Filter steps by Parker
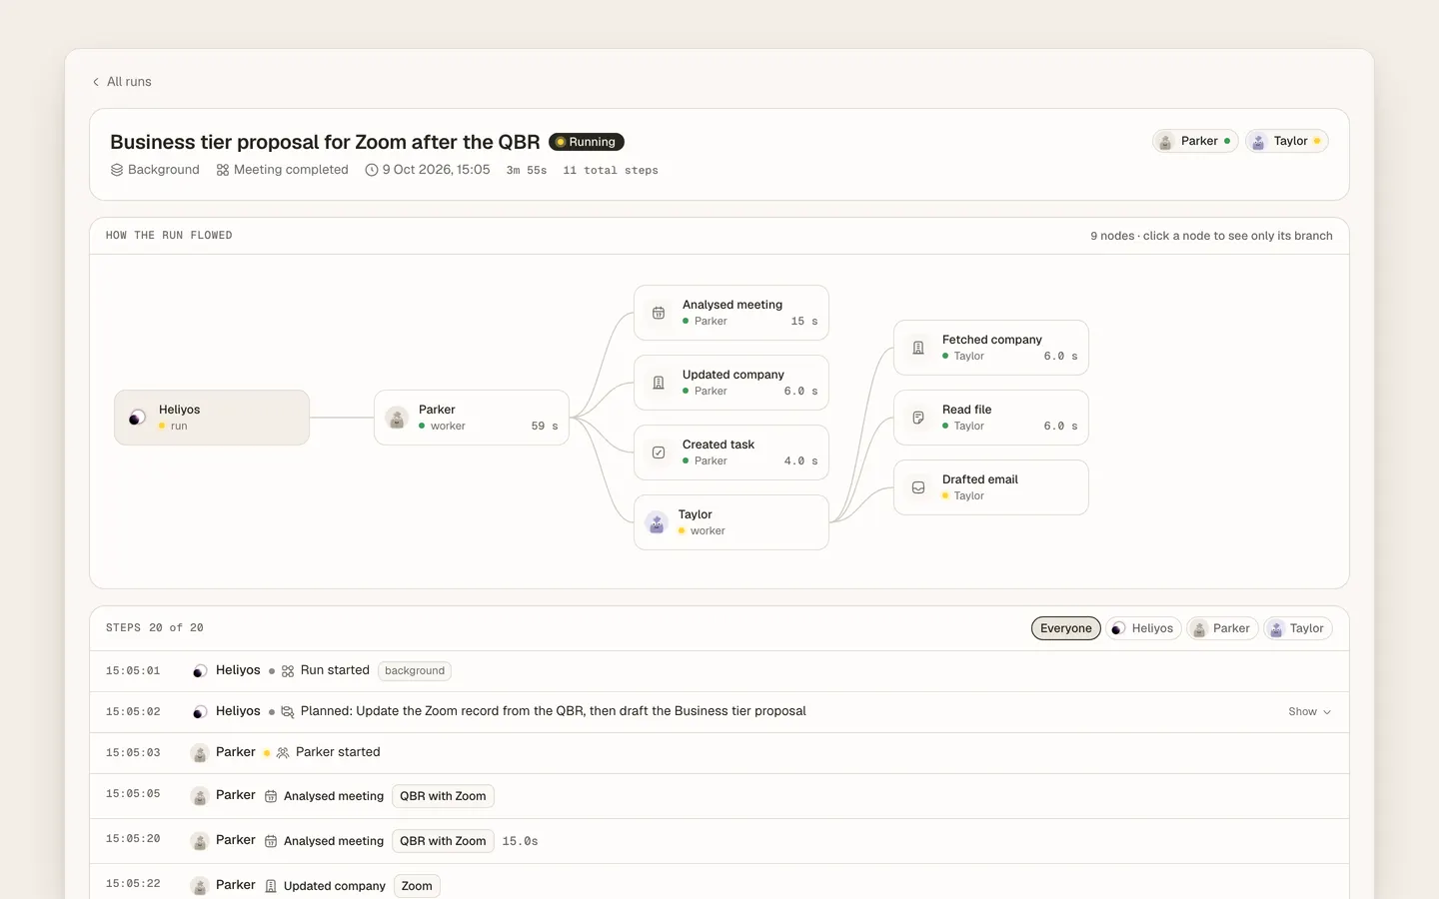The height and width of the screenshot is (899, 1439). click(x=1222, y=628)
